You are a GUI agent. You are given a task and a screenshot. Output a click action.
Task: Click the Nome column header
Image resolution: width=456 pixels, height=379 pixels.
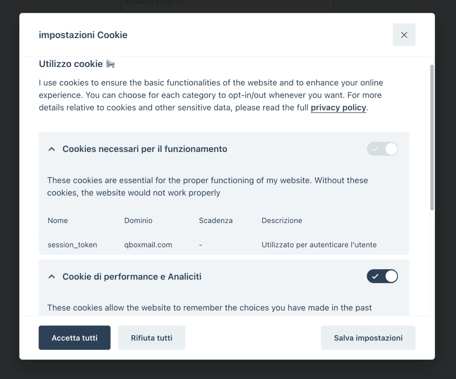coord(58,221)
